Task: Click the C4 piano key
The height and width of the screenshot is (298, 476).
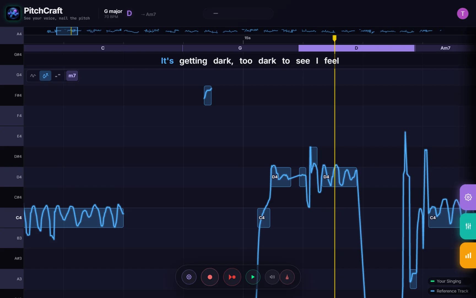Action: point(12,218)
